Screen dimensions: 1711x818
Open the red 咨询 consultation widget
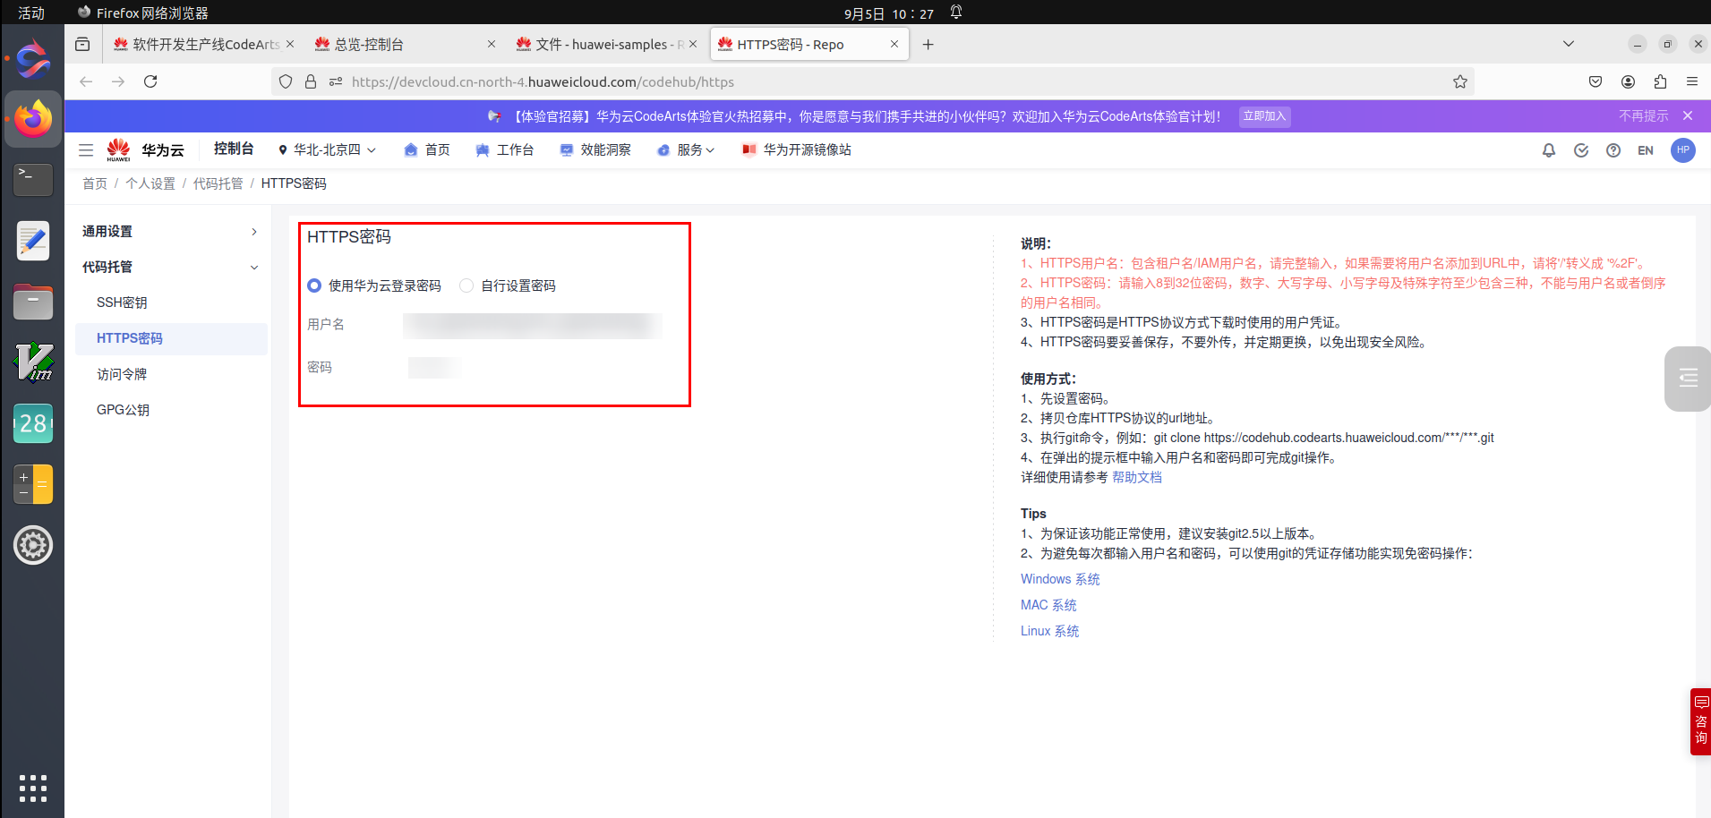1700,721
